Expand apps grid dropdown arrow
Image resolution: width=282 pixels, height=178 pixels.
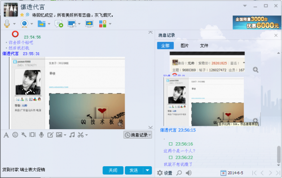[x=110, y=24]
